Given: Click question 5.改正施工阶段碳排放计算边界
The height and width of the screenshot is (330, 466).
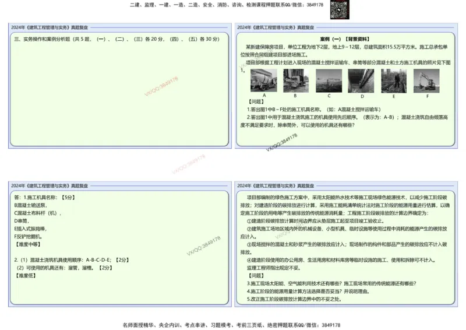Looking at the screenshot, I should (294, 299).
